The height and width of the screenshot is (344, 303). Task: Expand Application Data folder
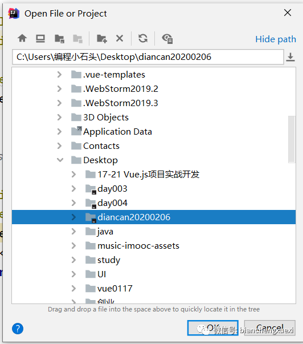tap(59, 132)
